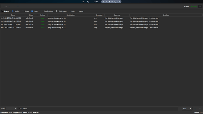203x114 pixels.
Task: Click destination 'ping.archlinux.org -> 80'
Action: click(x=57, y=18)
